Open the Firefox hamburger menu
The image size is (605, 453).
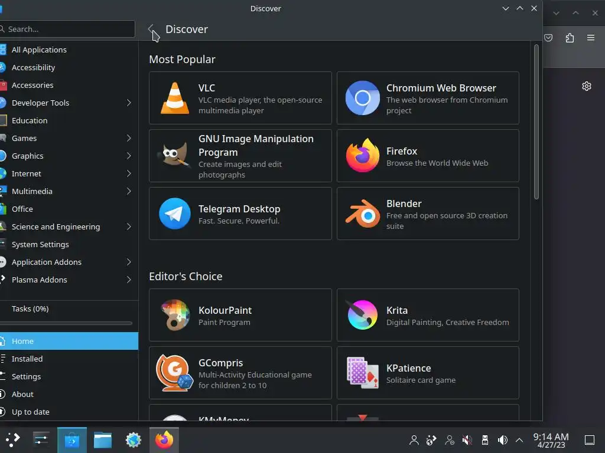(x=591, y=38)
